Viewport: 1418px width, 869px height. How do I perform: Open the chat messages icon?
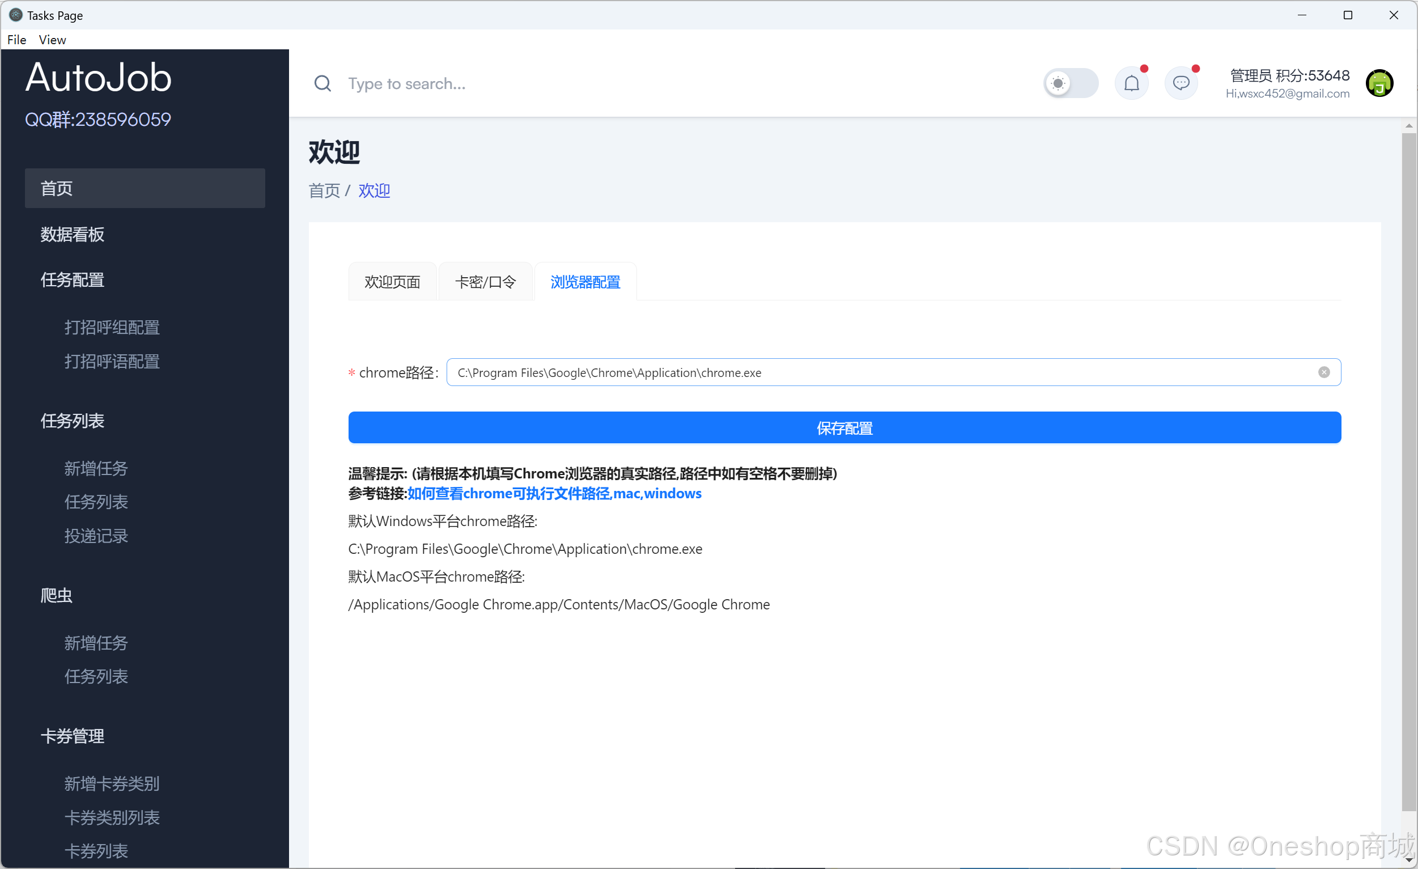(1181, 84)
